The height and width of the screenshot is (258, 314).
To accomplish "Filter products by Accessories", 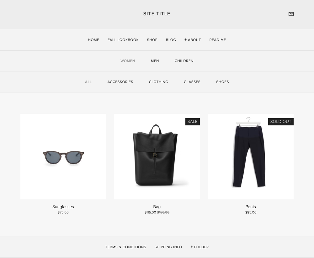I will point(120,82).
